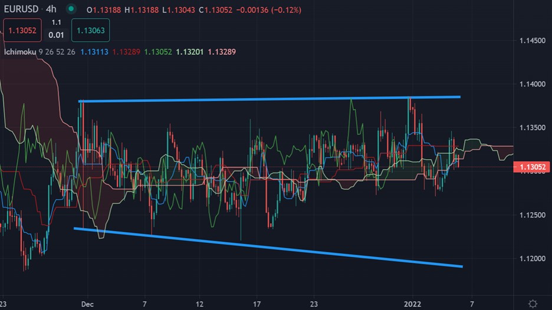
Task: Click the EURUSD symbol title
Action: pos(21,9)
